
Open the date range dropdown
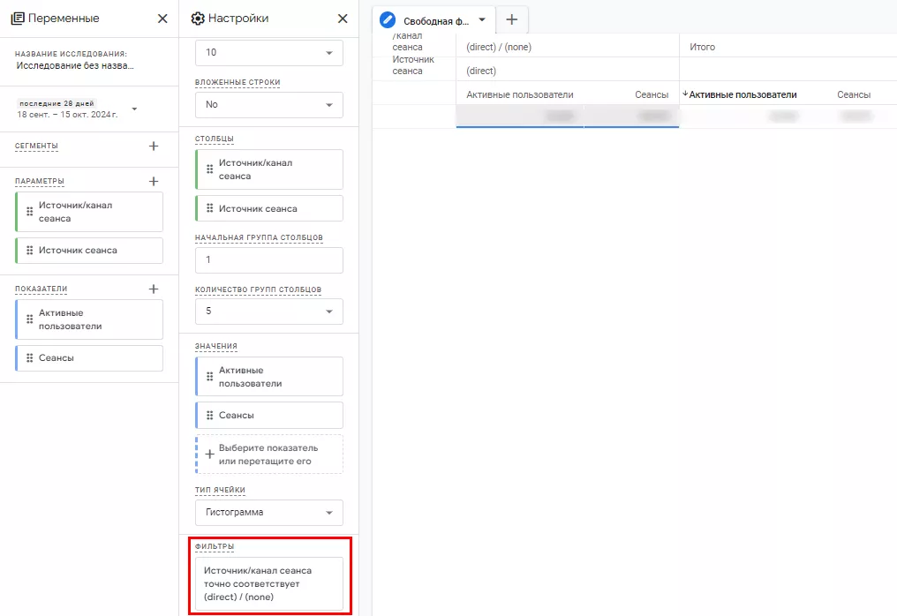[x=134, y=109]
